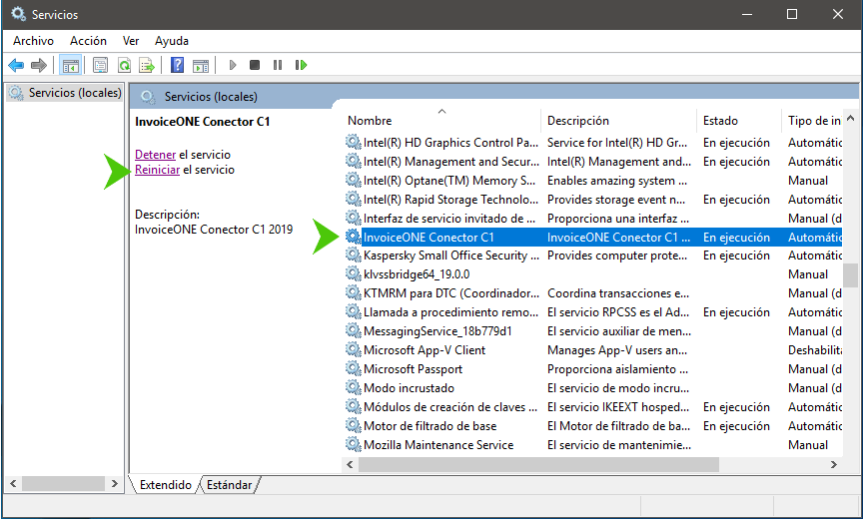Click the tree pane horizontal scrollbar thumb
The image size is (863, 519).
coord(63,484)
